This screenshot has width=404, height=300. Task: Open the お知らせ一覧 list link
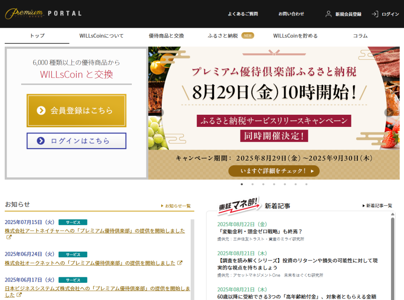coord(176,206)
